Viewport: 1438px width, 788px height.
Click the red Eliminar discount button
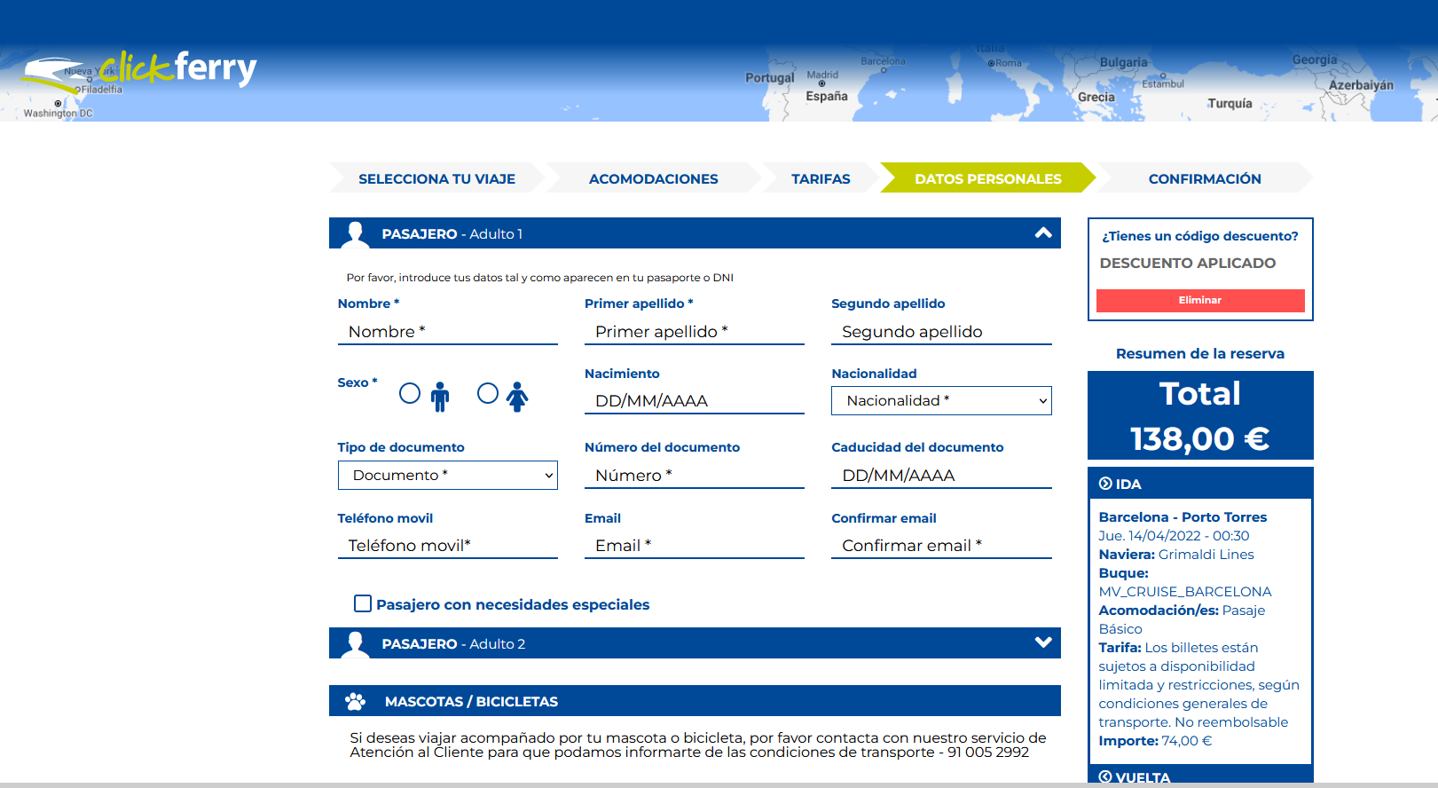click(x=1200, y=300)
